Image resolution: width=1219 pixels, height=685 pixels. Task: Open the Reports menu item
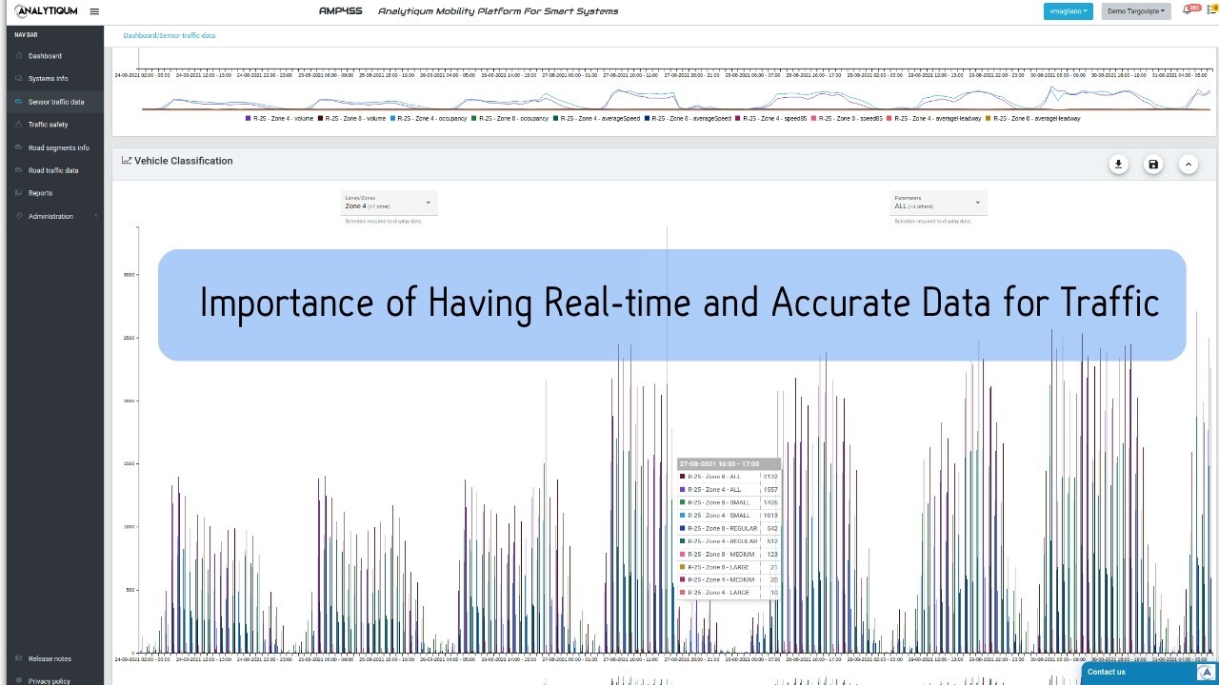click(x=38, y=193)
